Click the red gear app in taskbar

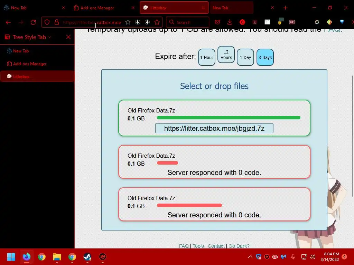(102, 257)
